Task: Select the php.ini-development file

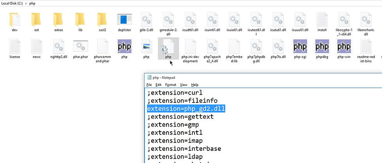Action: point(190,51)
